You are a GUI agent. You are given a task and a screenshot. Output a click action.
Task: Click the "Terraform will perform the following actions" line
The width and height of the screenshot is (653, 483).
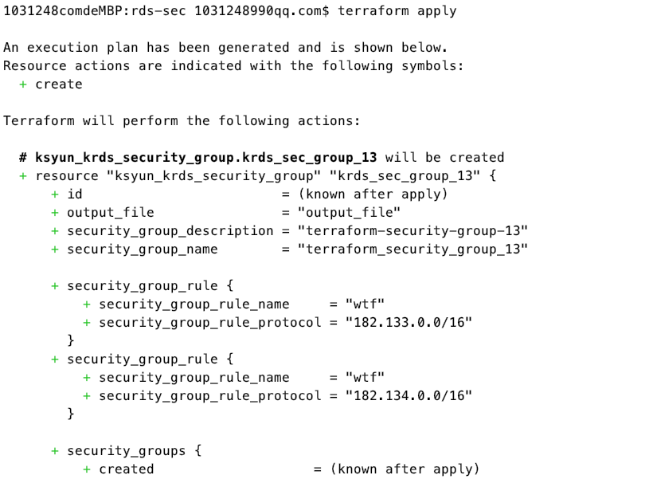182,121
